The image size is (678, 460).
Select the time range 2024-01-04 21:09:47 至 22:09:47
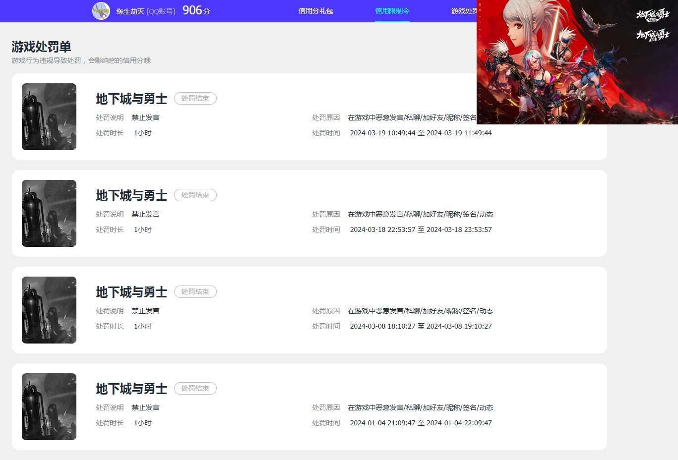coord(421,423)
